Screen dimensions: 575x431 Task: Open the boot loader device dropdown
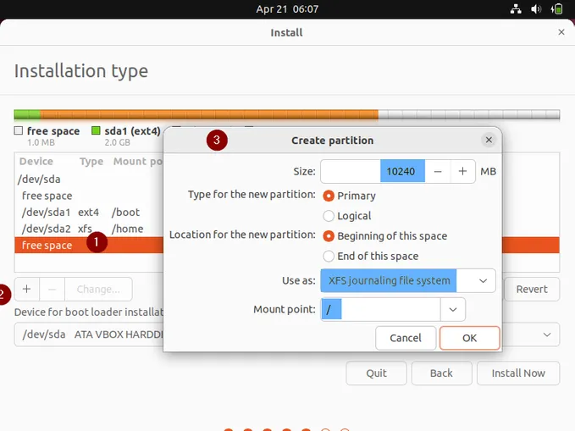pos(545,334)
